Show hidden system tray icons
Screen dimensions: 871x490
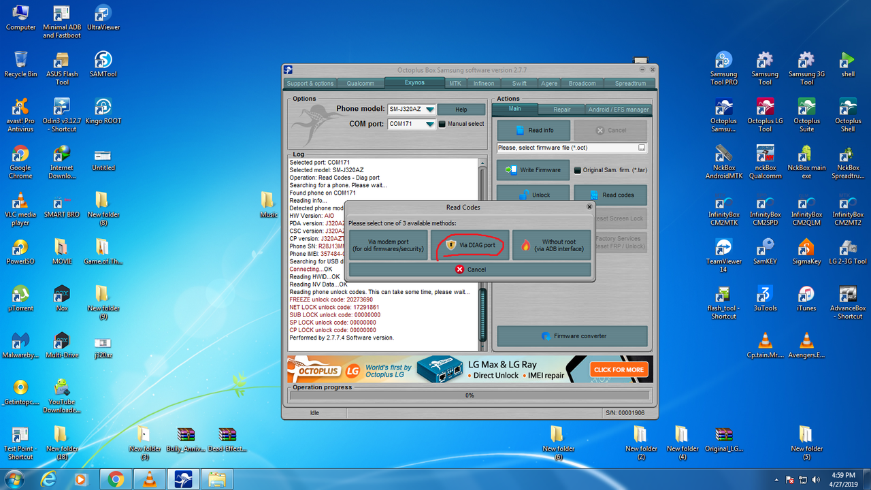777,480
